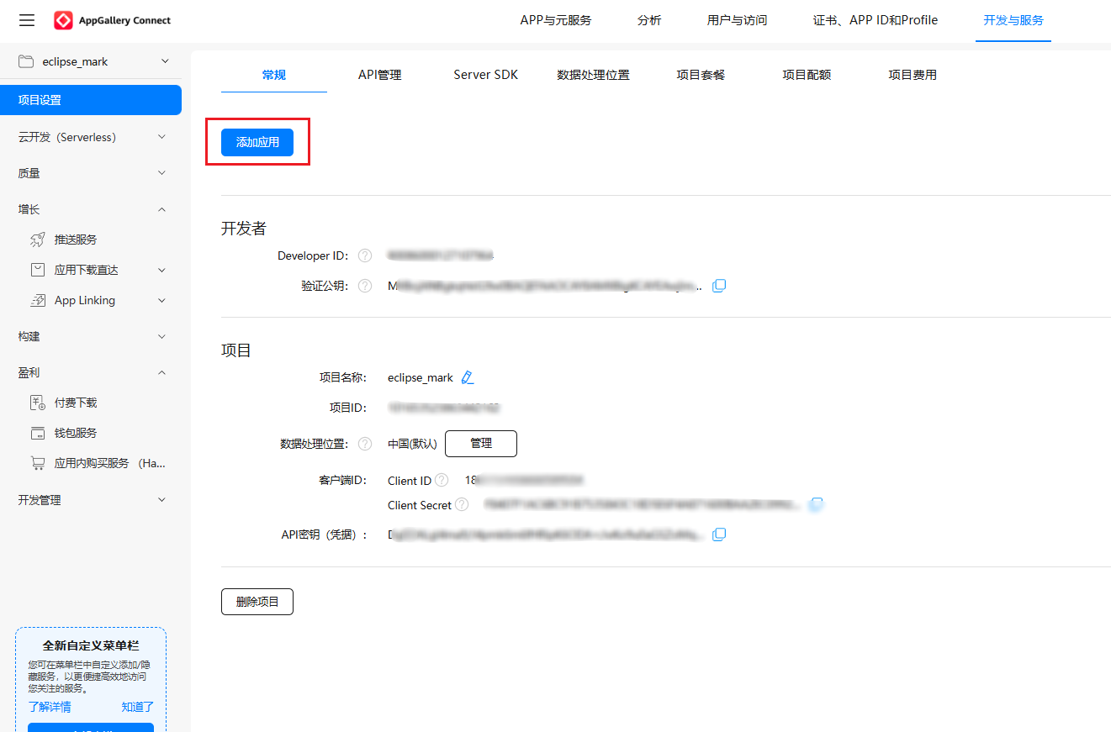Click the App Linking sidebar icon
This screenshot has height=732, width=1111.
[x=38, y=300]
